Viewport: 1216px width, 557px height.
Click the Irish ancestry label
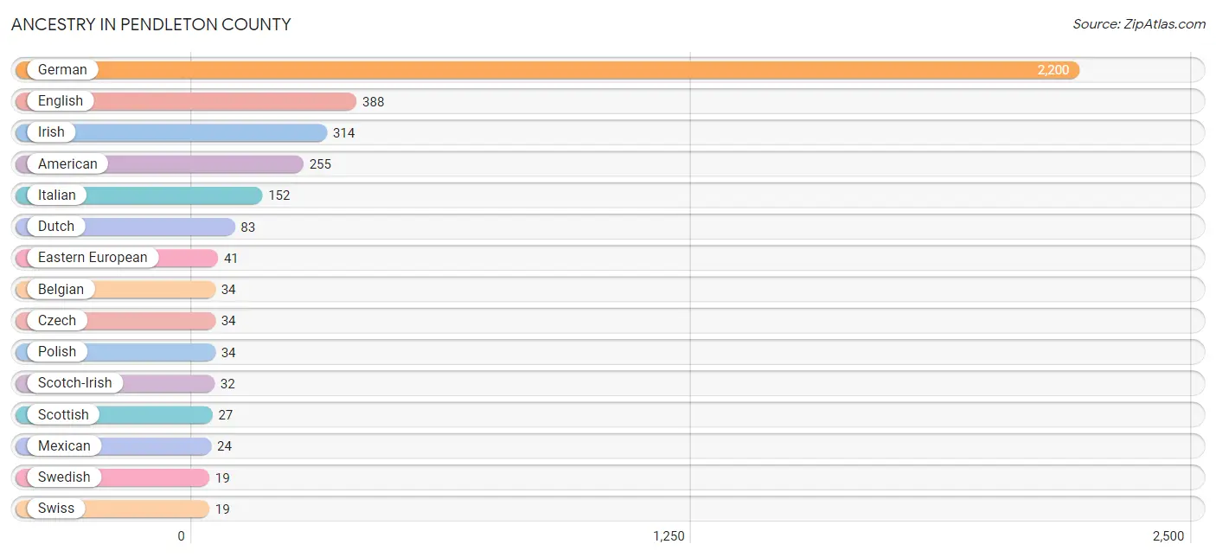click(x=51, y=132)
